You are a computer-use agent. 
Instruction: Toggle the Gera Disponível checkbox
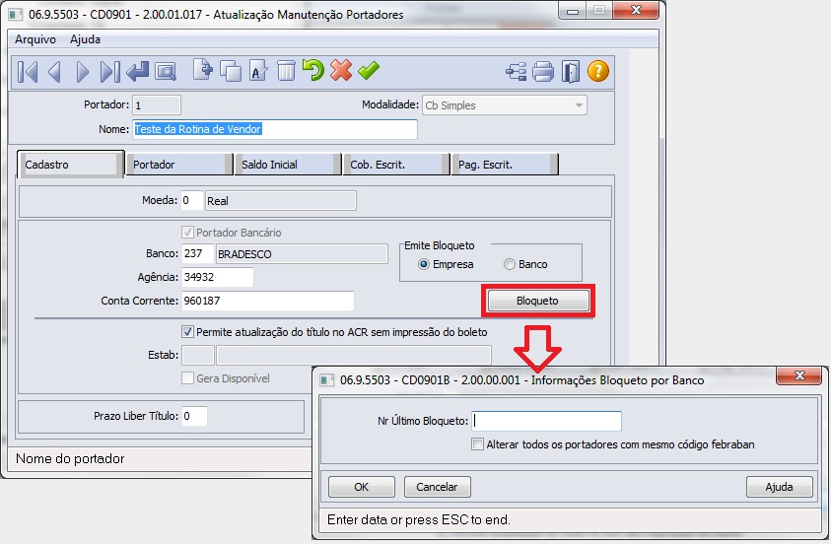coord(187,378)
